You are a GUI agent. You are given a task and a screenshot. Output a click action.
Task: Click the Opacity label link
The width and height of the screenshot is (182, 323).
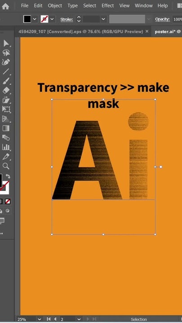click(x=162, y=19)
